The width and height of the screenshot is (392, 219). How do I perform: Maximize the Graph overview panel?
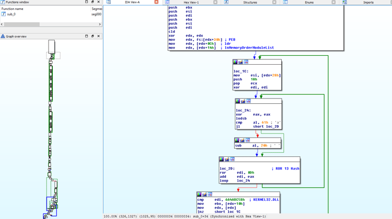coord(86,36)
